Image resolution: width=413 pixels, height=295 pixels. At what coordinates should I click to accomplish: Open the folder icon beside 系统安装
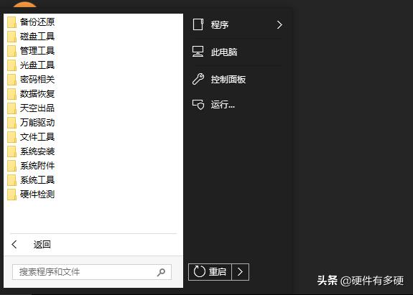pyautogui.click(x=12, y=151)
